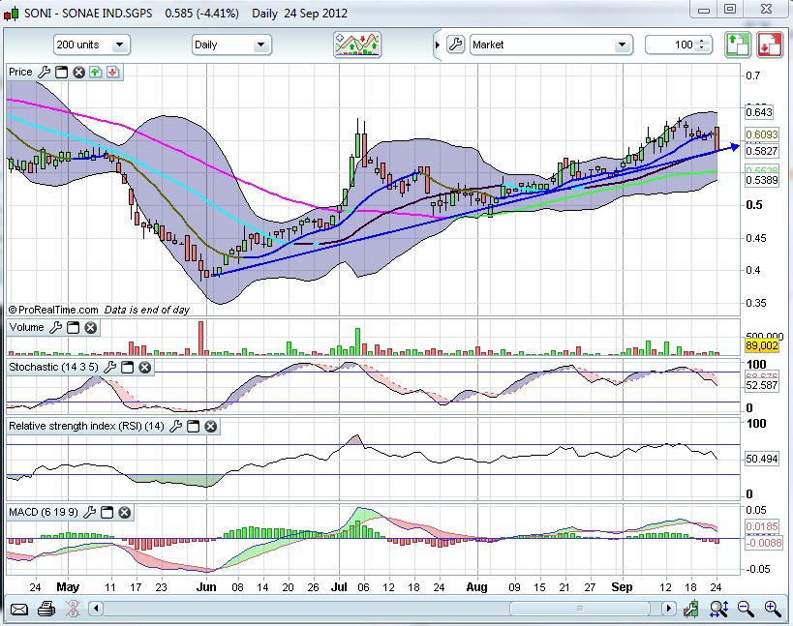Open the Market order type dropdown
This screenshot has width=793, height=626.
coord(622,45)
